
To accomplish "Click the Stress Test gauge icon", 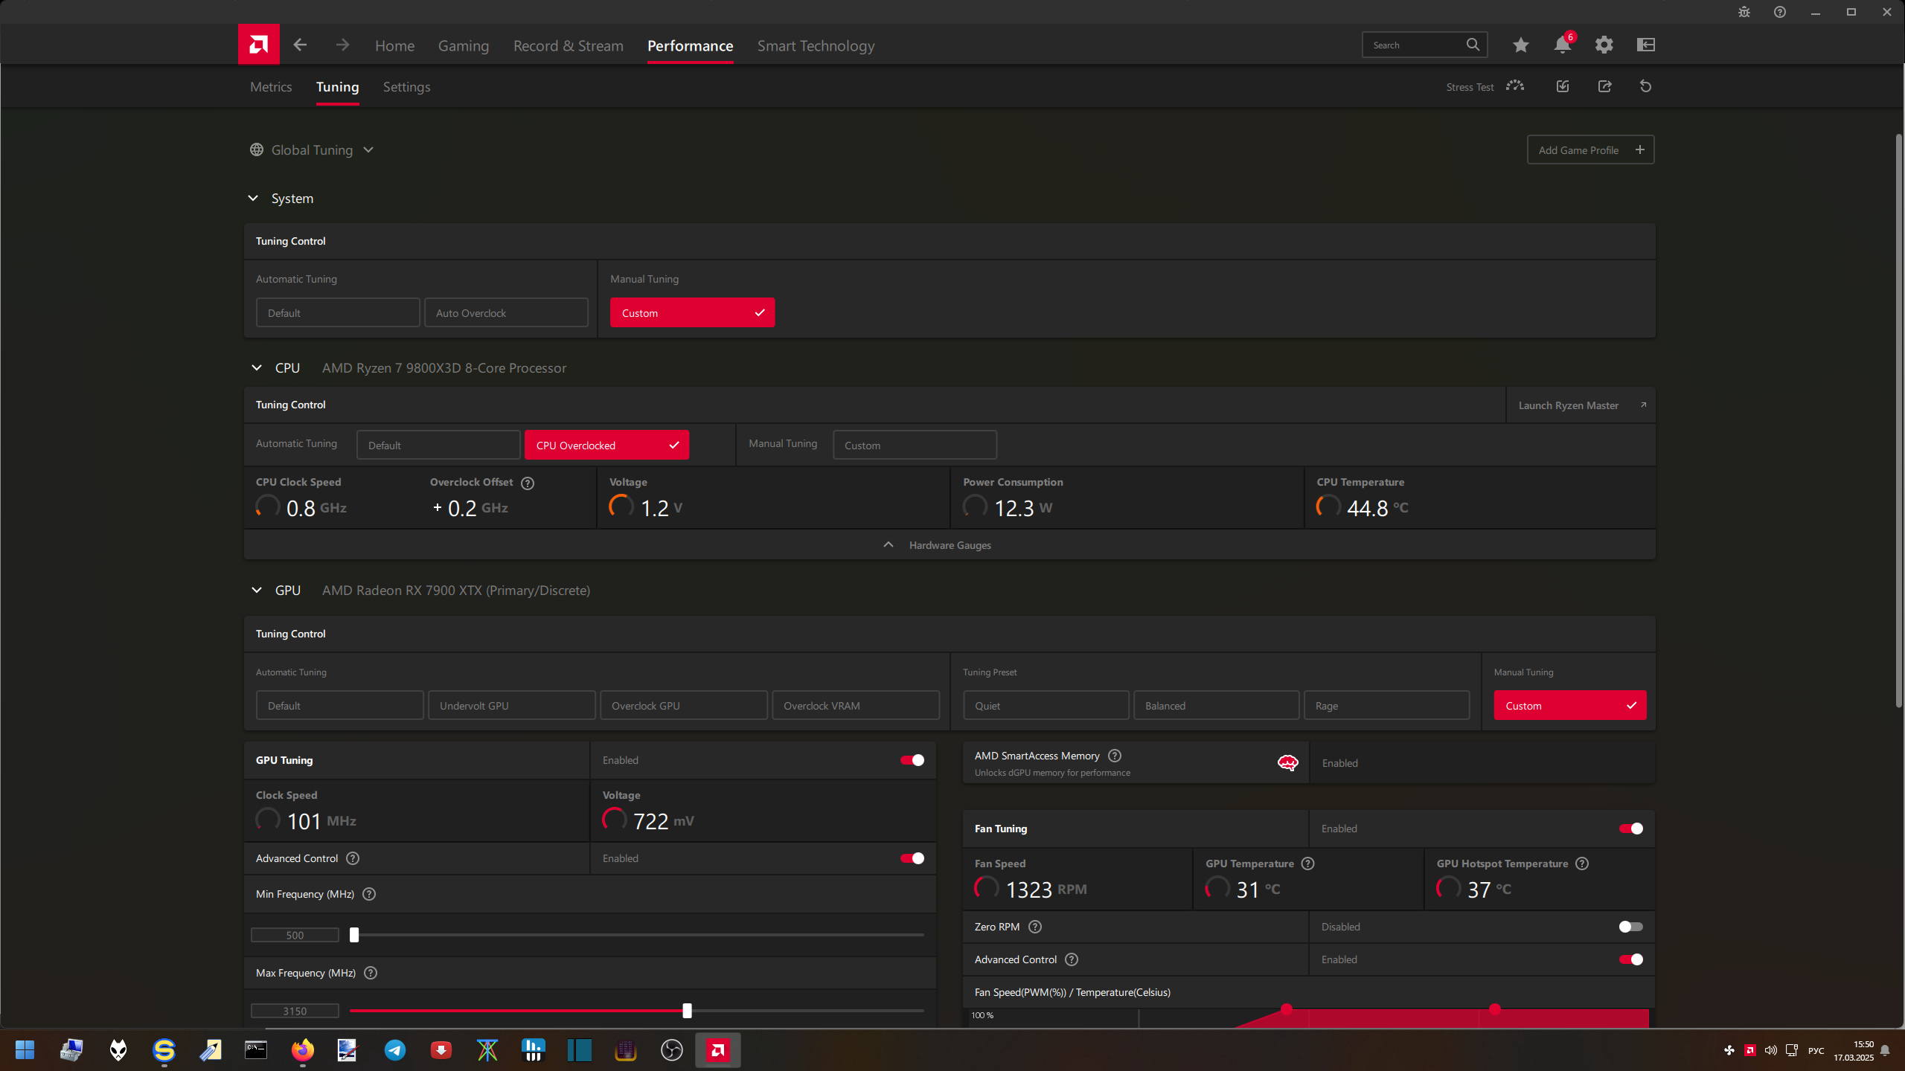I will point(1514,86).
